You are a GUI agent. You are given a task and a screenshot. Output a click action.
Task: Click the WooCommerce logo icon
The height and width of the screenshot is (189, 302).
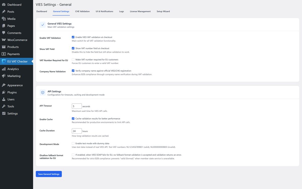point(4,40)
